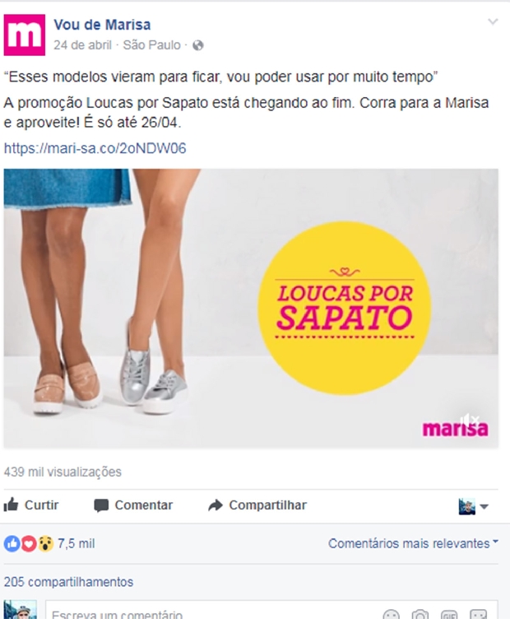This screenshot has height=619, width=510.
Task: Open the post options chevron menu
Action: point(493,21)
